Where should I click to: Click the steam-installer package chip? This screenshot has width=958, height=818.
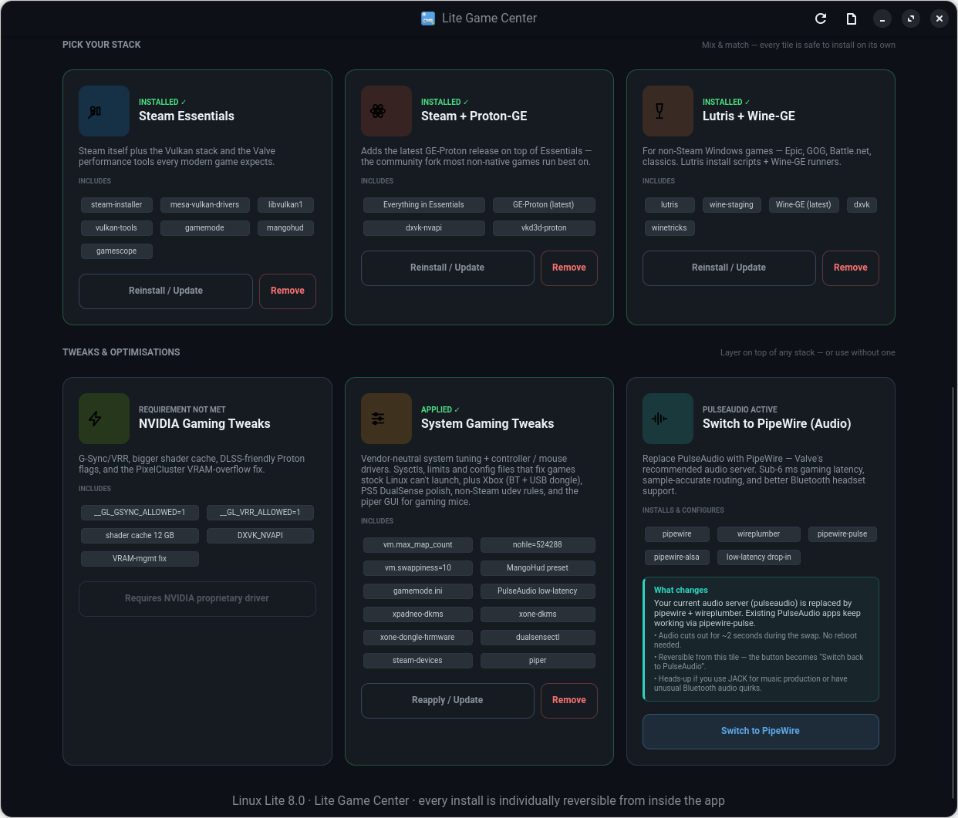point(116,205)
